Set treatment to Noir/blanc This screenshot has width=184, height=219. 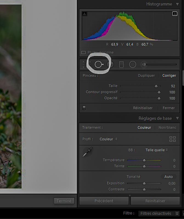pos(167,128)
